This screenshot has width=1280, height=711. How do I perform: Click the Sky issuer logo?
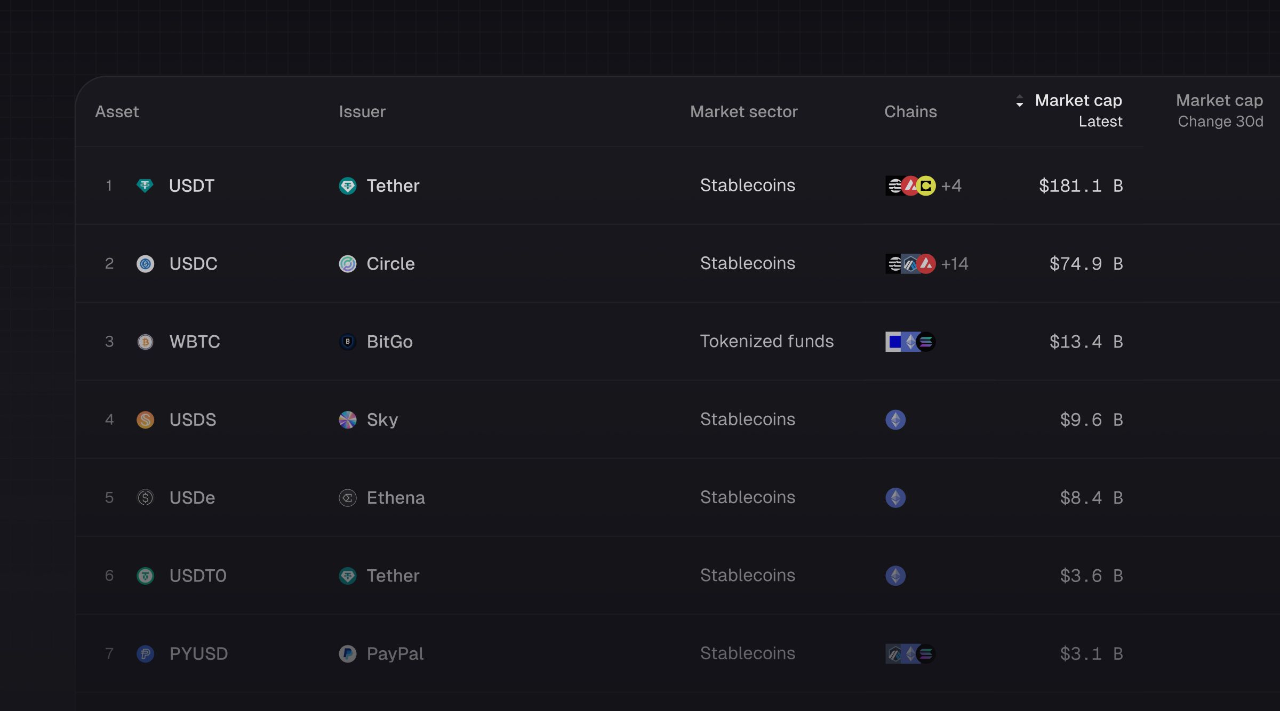(x=347, y=419)
